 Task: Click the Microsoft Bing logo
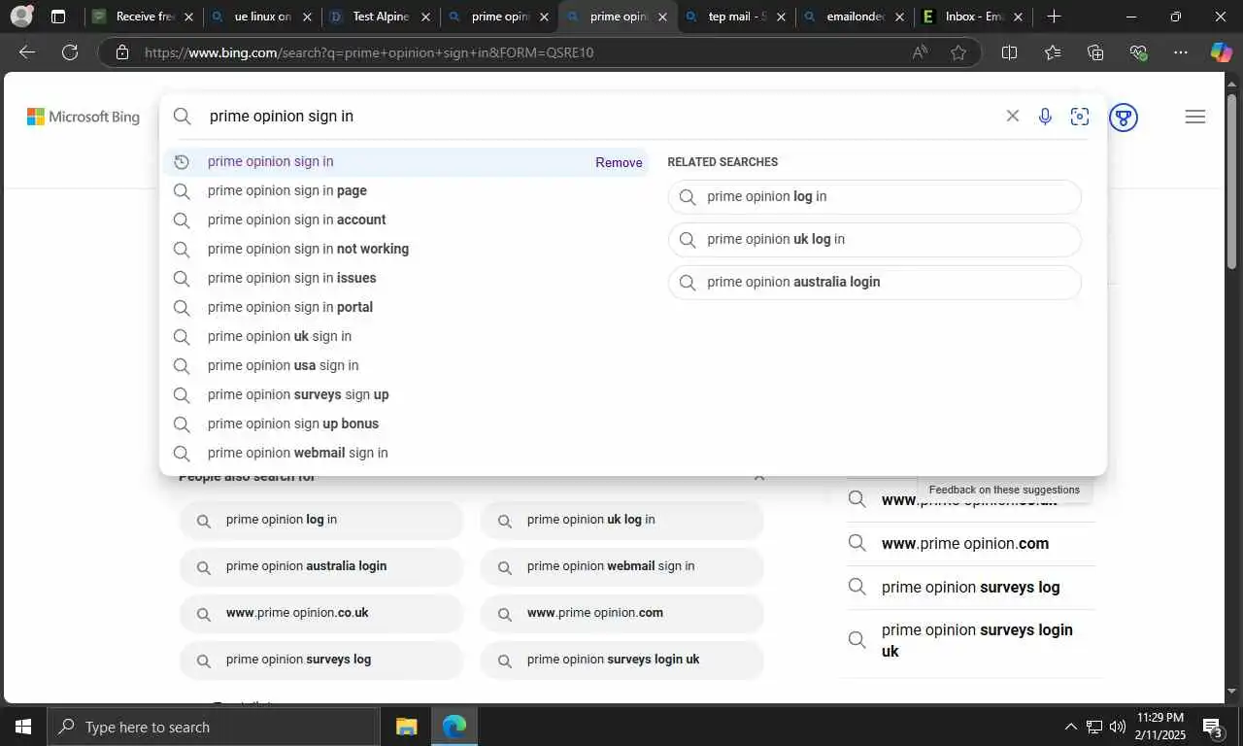pyautogui.click(x=84, y=117)
